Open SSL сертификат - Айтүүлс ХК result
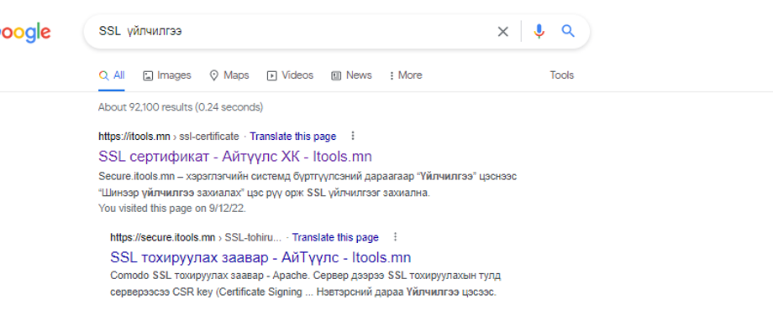Viewport: 773px width, 310px height. pyautogui.click(x=235, y=156)
